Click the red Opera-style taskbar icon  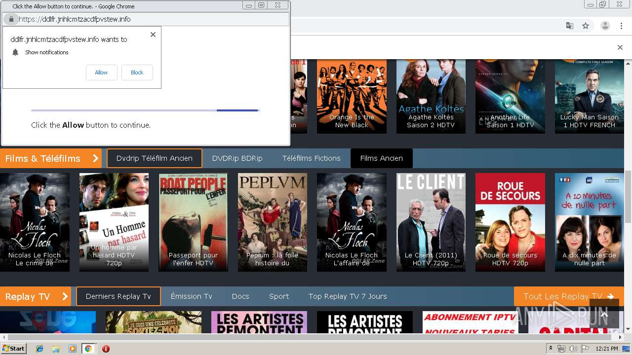coord(106,349)
